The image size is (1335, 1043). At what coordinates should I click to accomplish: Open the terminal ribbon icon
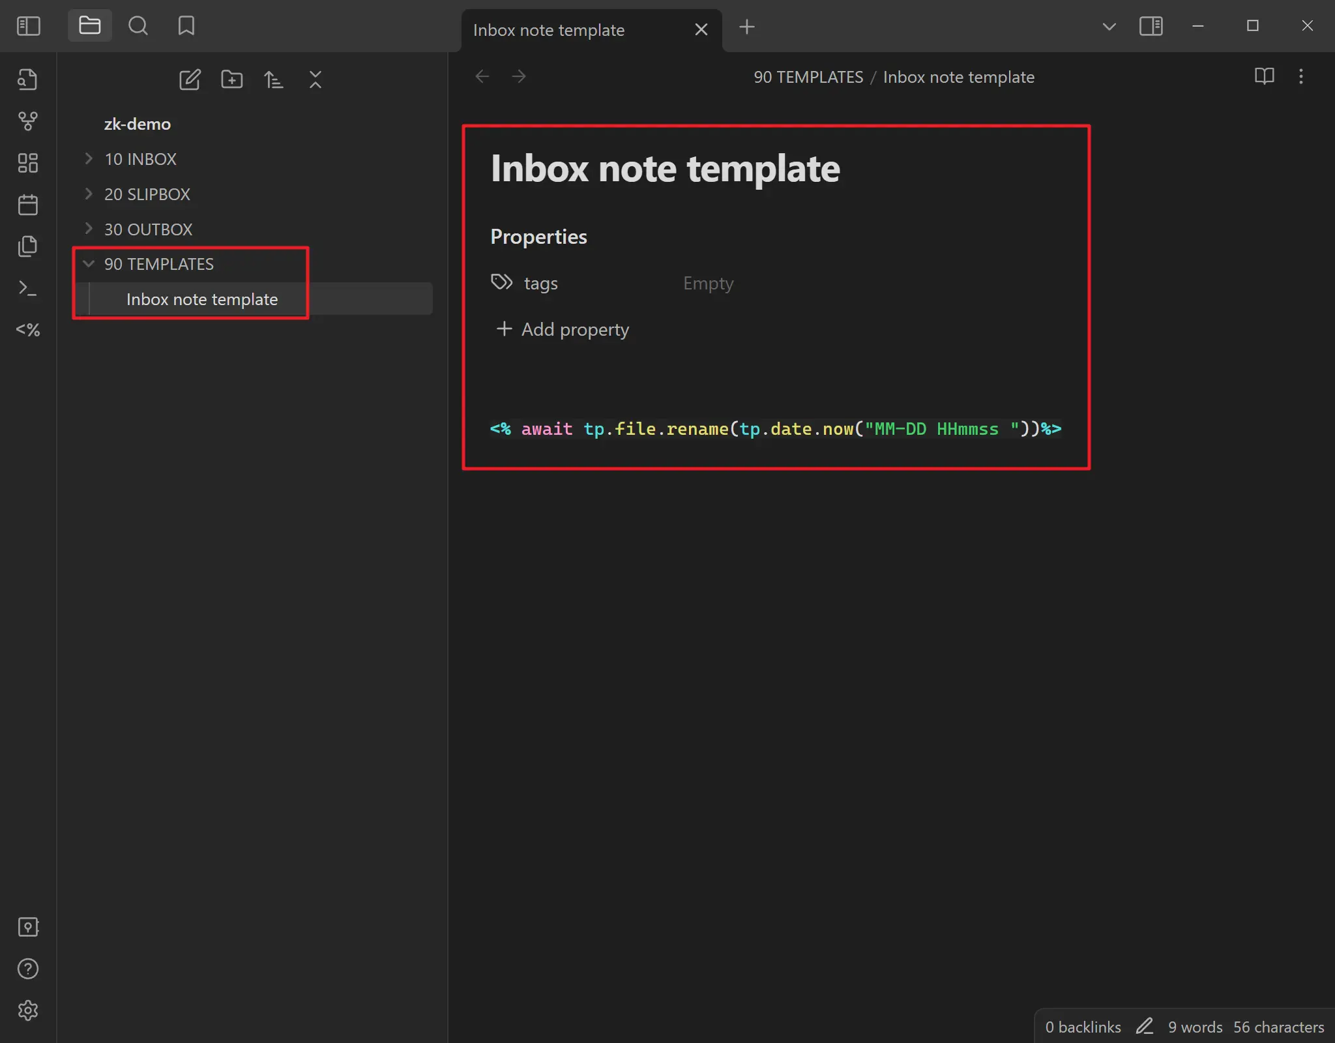[28, 288]
